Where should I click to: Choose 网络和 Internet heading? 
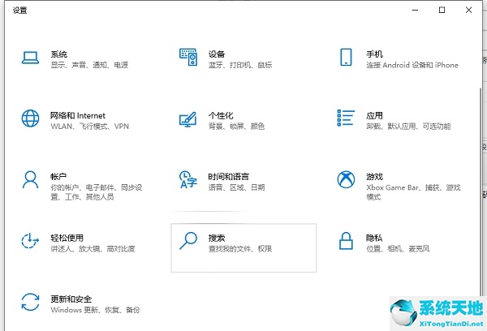[x=78, y=115]
